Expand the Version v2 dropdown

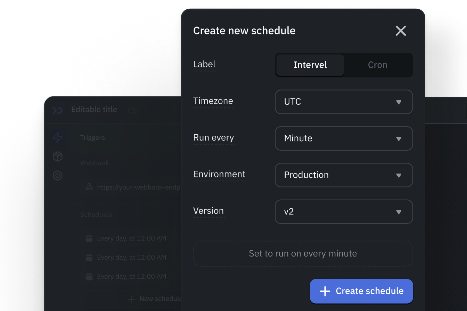tap(344, 211)
